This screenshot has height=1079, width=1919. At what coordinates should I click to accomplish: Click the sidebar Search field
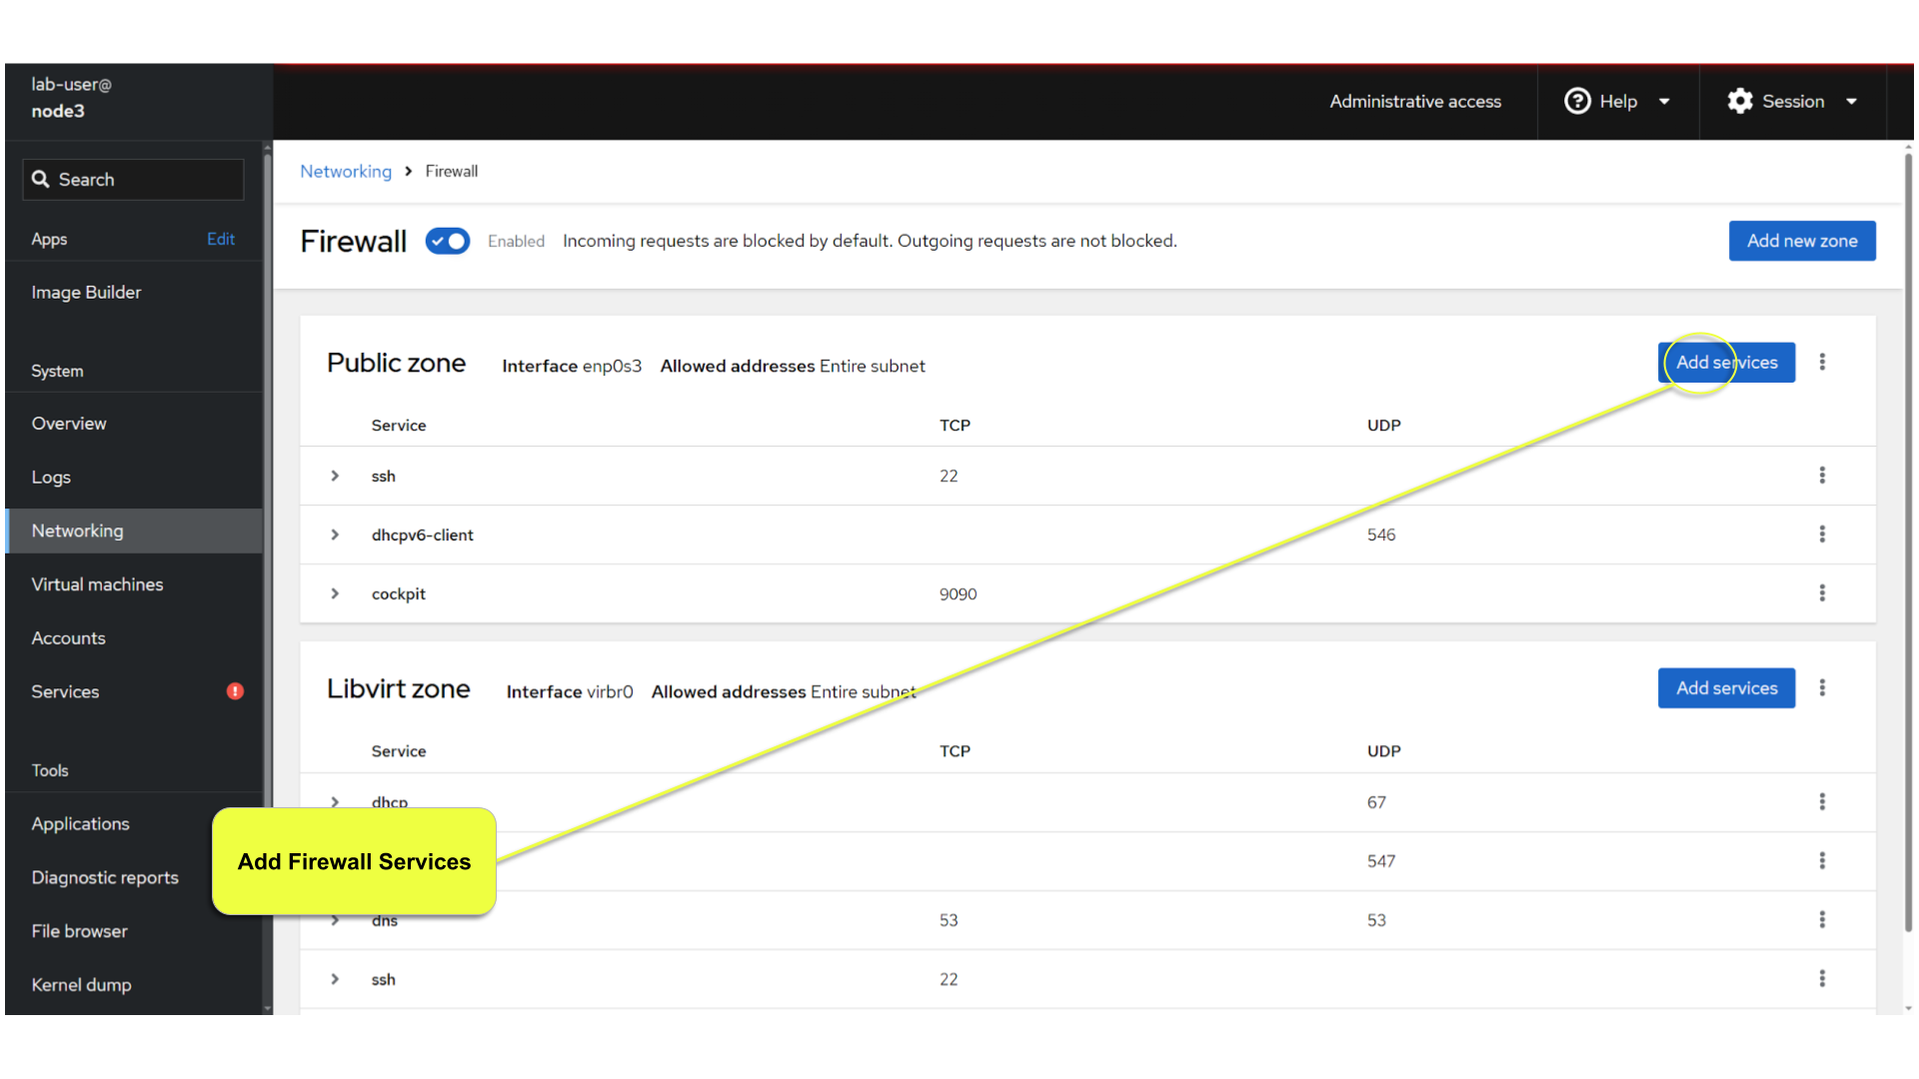tap(133, 180)
